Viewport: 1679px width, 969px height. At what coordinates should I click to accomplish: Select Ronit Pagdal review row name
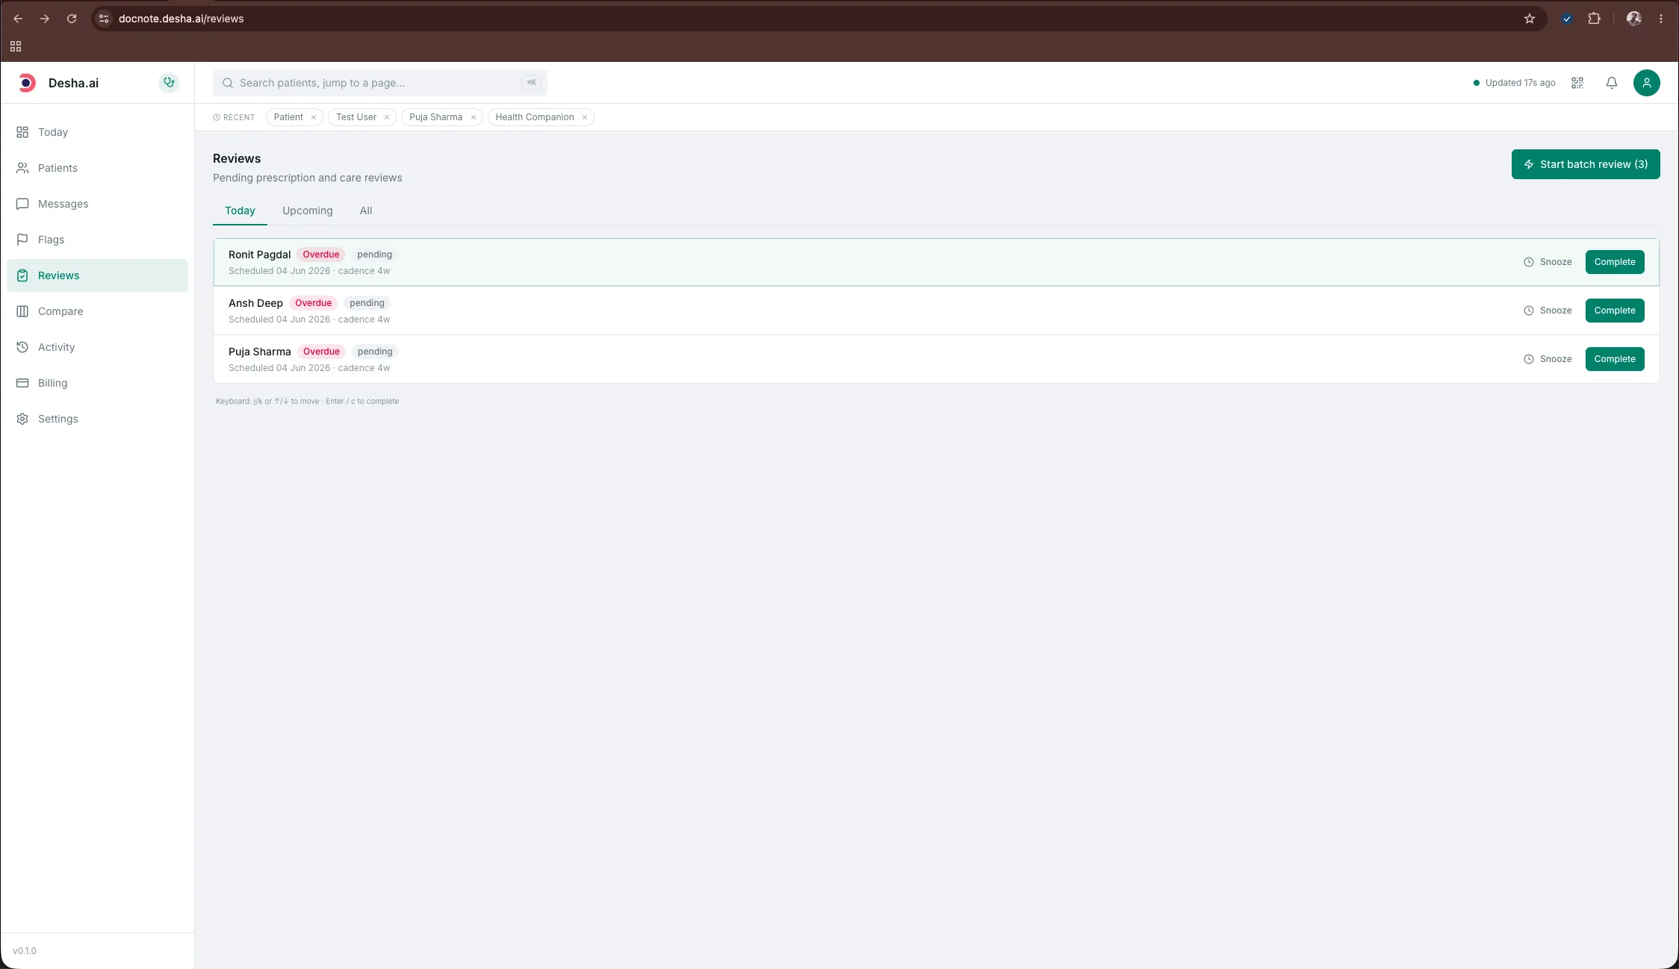[x=259, y=255]
